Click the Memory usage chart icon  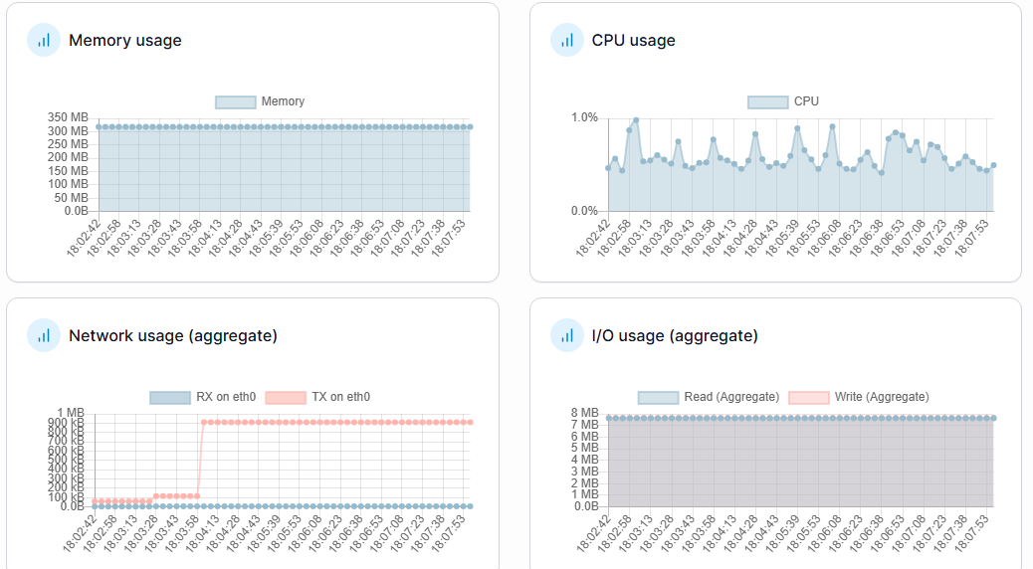(44, 41)
